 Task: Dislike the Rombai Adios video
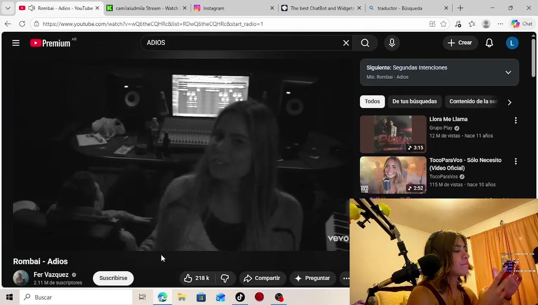(225, 278)
